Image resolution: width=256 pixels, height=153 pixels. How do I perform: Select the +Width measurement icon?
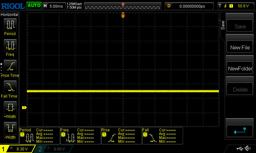[x=10, y=108]
